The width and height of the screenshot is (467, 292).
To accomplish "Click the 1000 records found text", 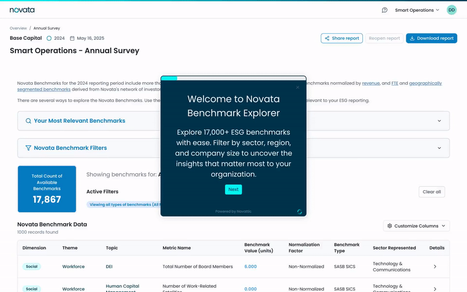I will (37, 232).
